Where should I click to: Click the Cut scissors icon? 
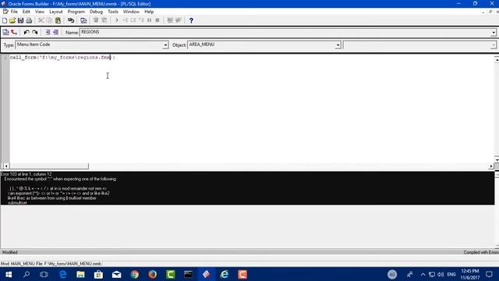point(41,20)
